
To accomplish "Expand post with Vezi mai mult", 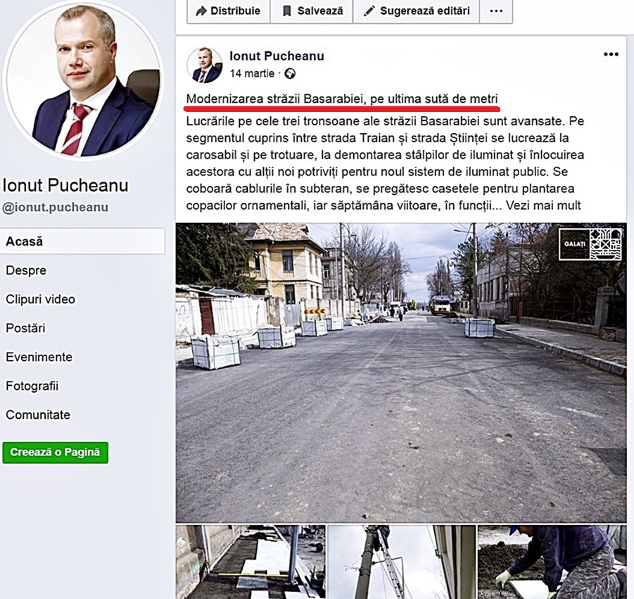I will 543,206.
